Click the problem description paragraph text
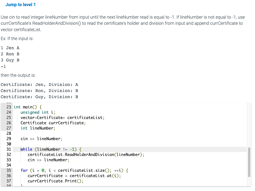 click(122, 23)
